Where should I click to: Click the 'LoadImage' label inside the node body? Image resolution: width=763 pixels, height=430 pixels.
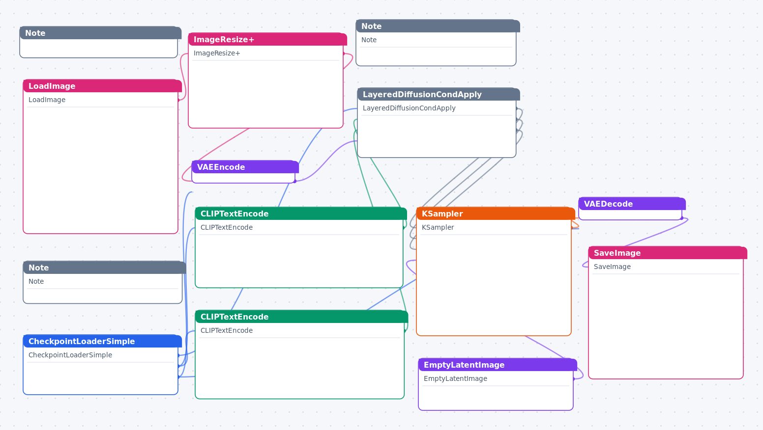click(x=47, y=100)
